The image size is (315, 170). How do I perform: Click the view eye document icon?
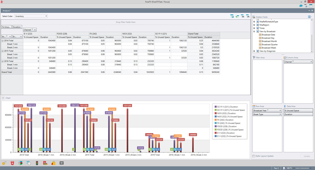point(306,5)
